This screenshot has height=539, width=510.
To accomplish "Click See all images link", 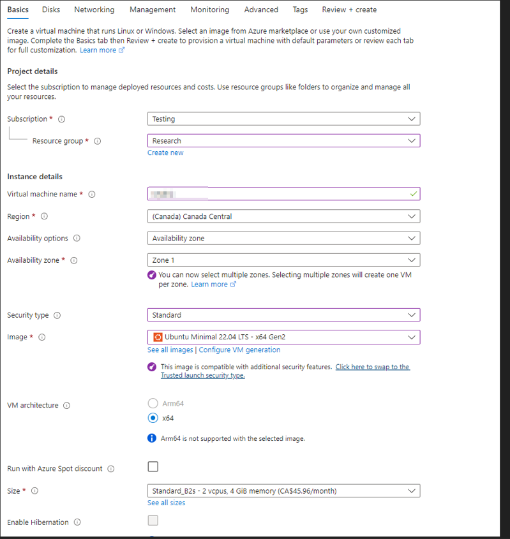I will 170,350.
